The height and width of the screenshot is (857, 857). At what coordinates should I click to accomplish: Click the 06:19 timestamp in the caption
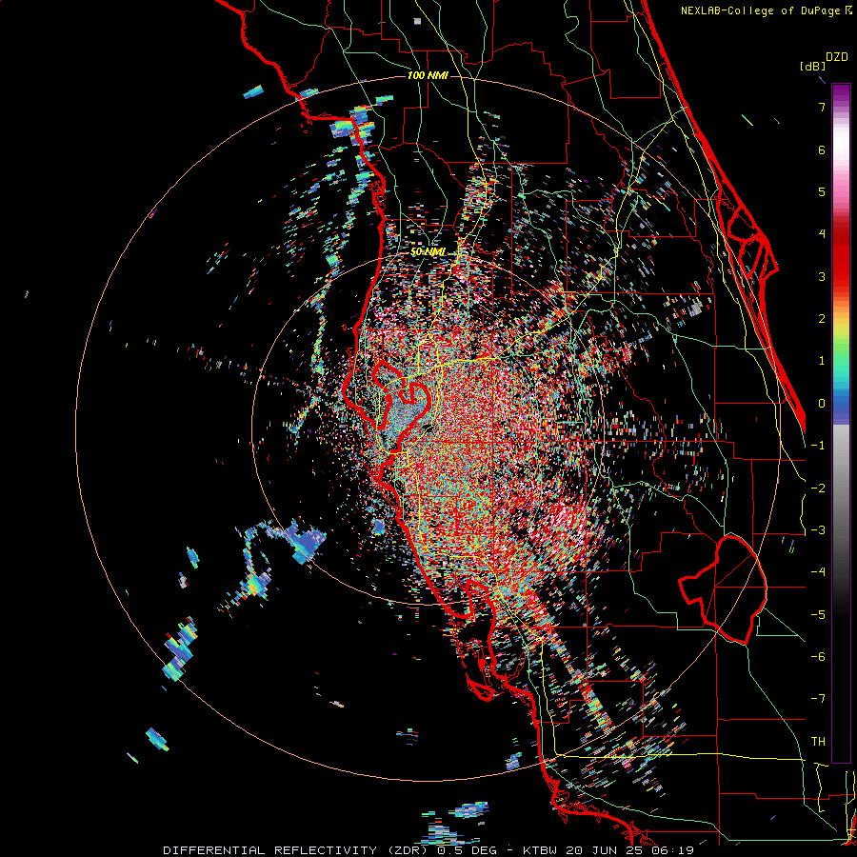coord(672,850)
